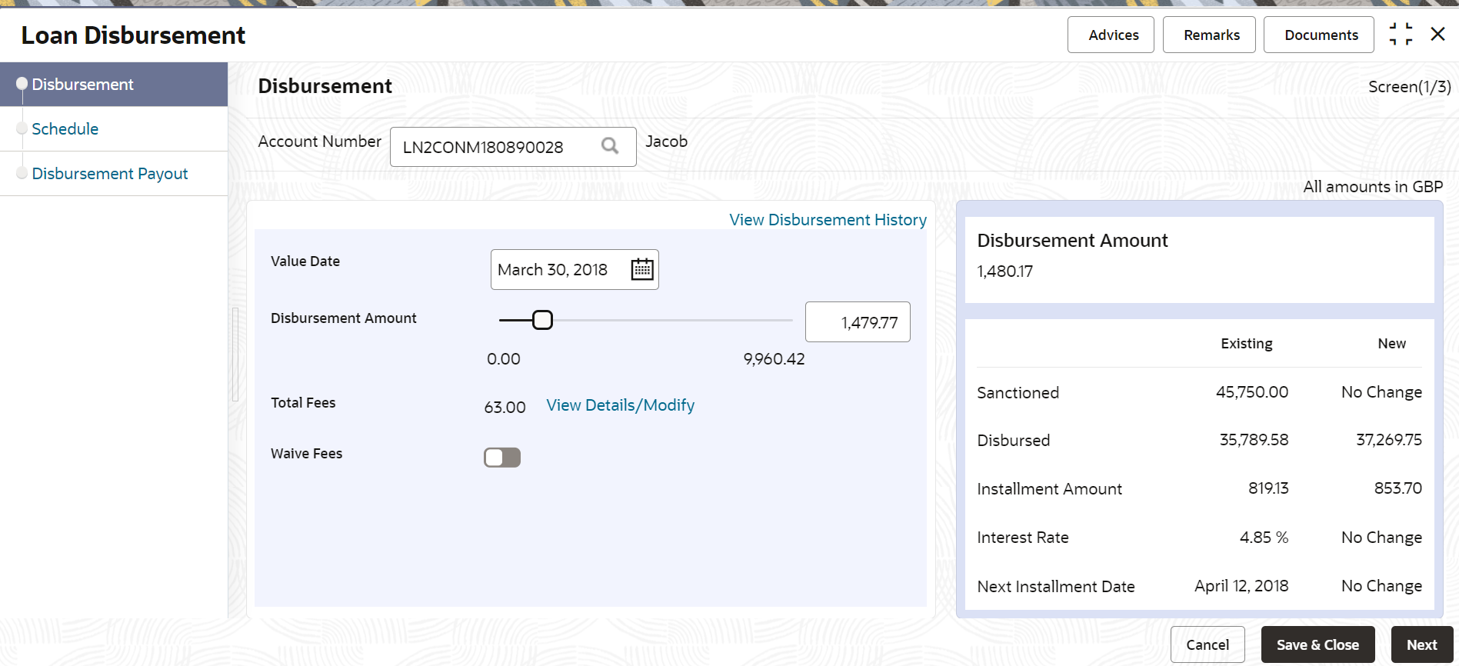Screen dimensions: 1459x666
Task: Click the slider maximum value 9,960.42
Action: click(x=774, y=359)
